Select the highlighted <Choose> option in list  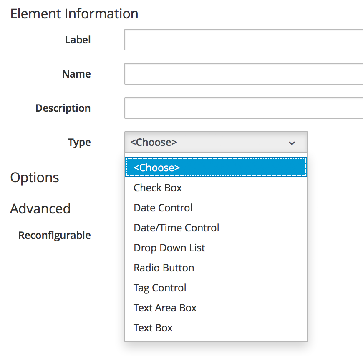(216, 168)
